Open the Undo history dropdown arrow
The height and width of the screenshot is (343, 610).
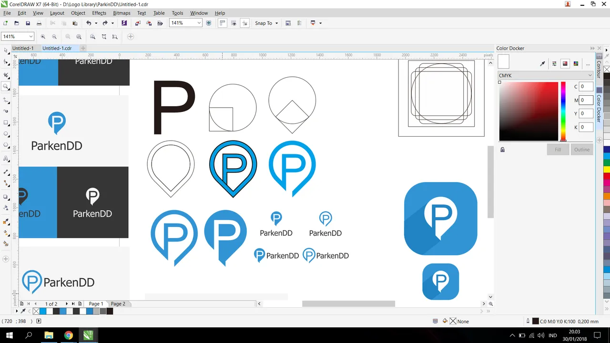pyautogui.click(x=96, y=23)
